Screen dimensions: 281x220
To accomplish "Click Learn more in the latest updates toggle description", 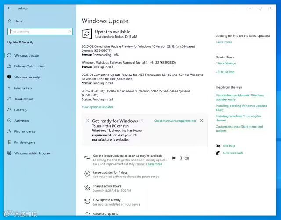I will (154, 164).
